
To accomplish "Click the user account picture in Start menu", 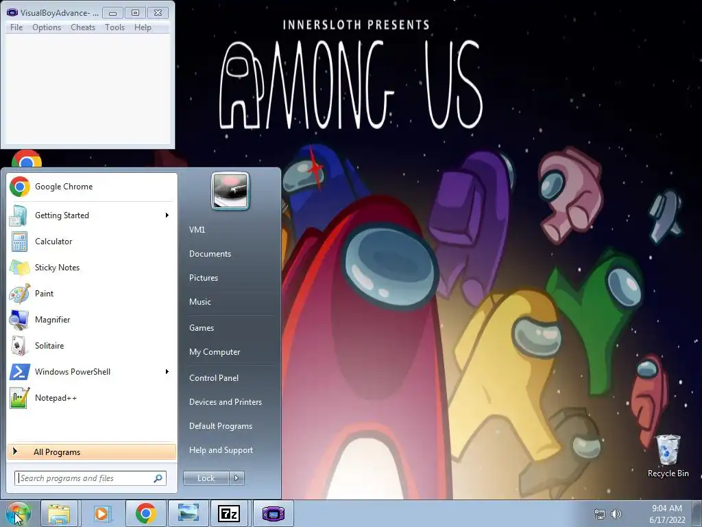I will pos(230,191).
